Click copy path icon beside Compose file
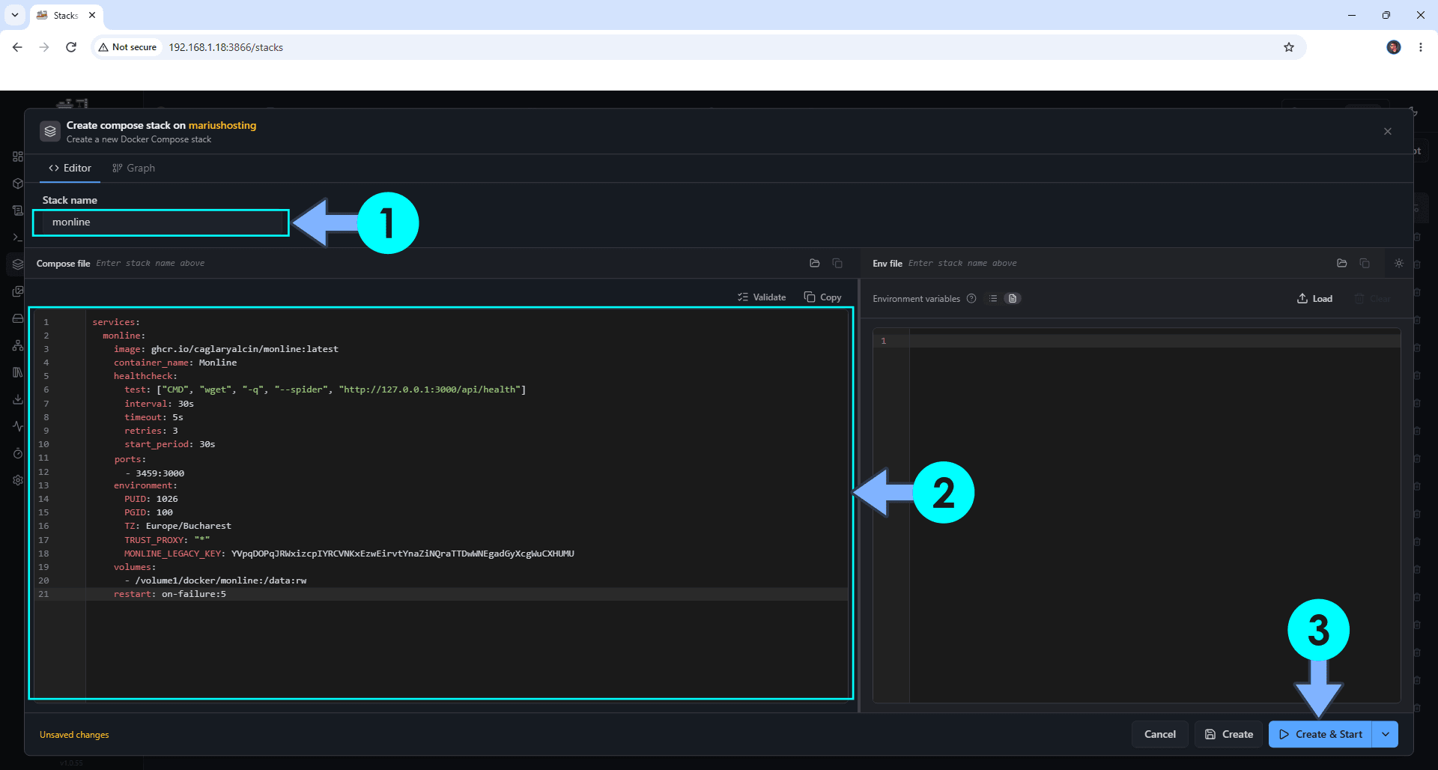This screenshot has width=1438, height=770. point(837,263)
